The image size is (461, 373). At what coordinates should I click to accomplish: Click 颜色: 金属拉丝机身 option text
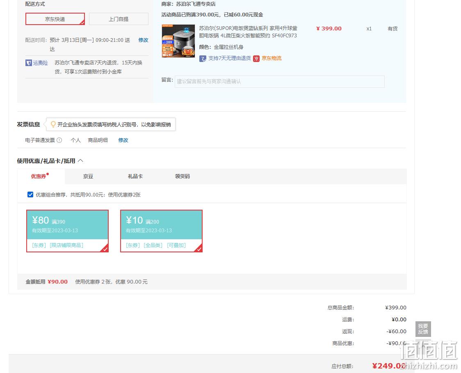click(x=221, y=47)
